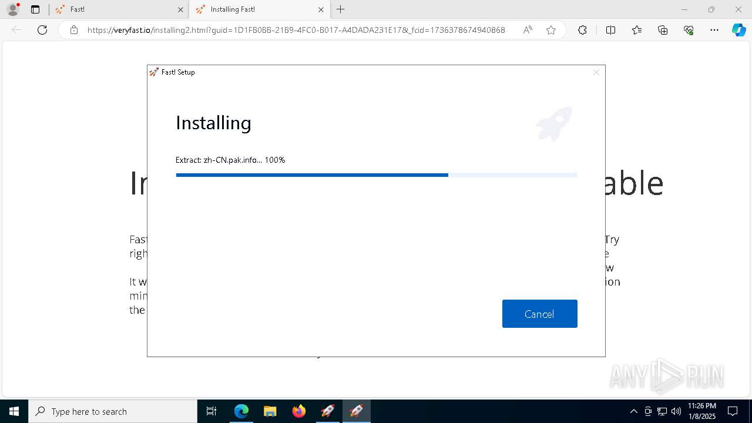The image size is (752, 423).
Task: Open Windows Start menu
Action: click(x=14, y=411)
